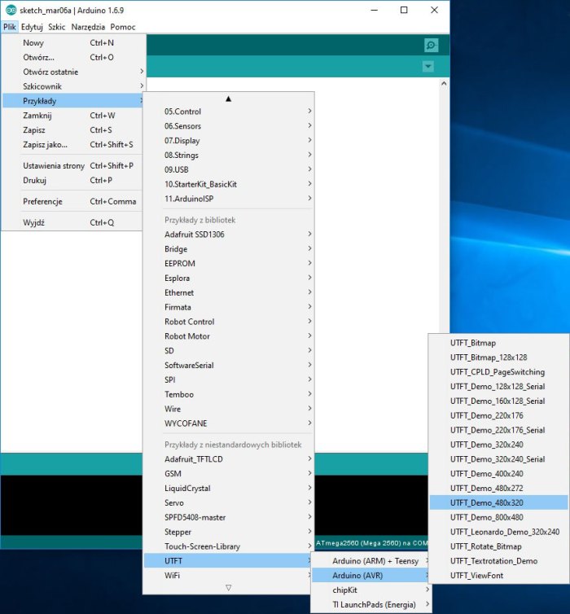Select the Arduino (AVR) submenu entry

tap(371, 575)
